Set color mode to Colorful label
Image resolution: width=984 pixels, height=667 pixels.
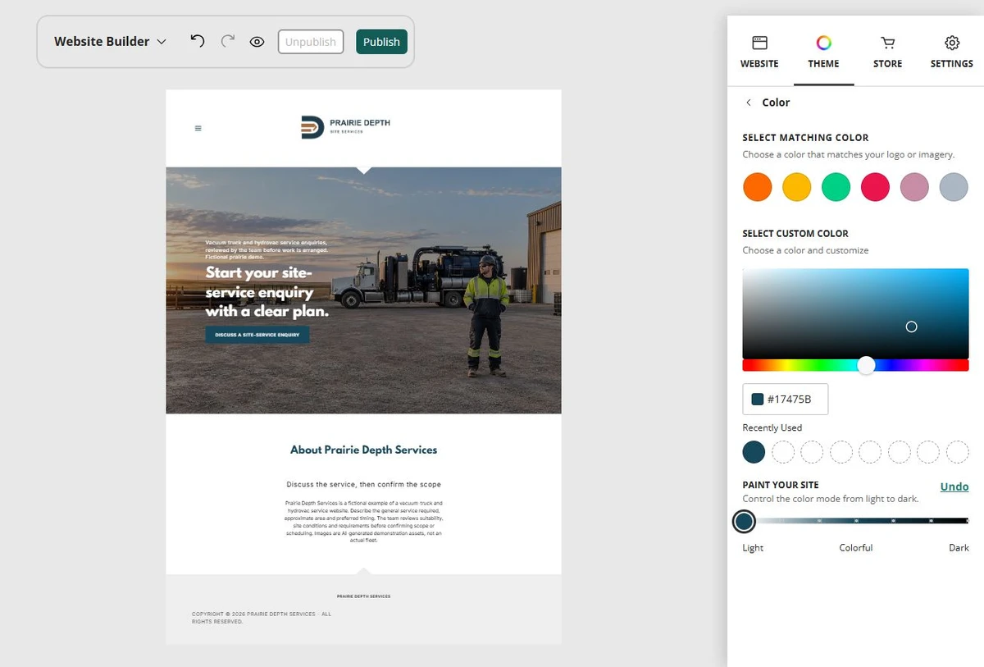tap(855, 547)
